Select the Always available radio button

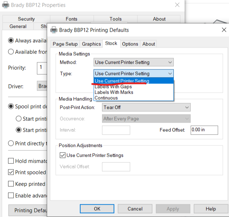point(11,41)
